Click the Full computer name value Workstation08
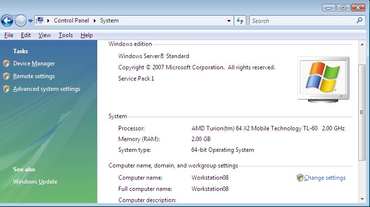370x207 pixels. [x=210, y=189]
